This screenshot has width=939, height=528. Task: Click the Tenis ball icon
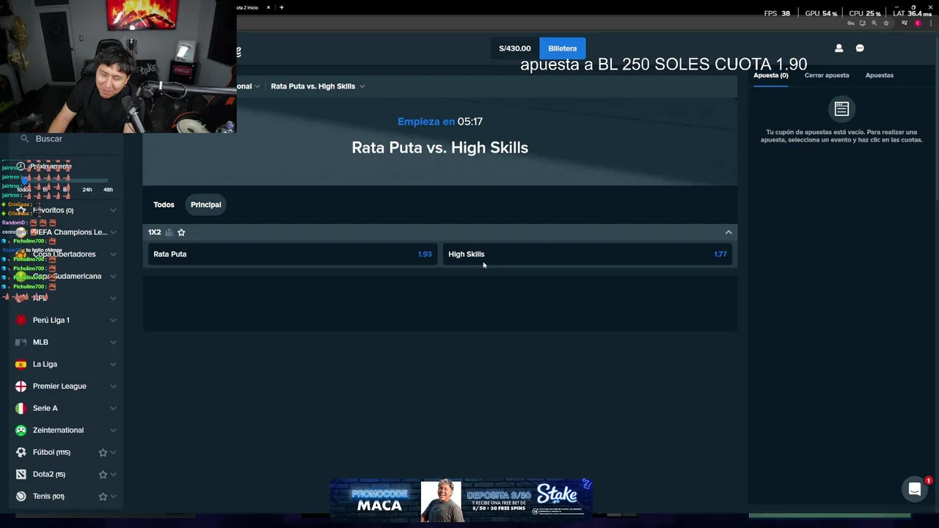click(x=21, y=496)
